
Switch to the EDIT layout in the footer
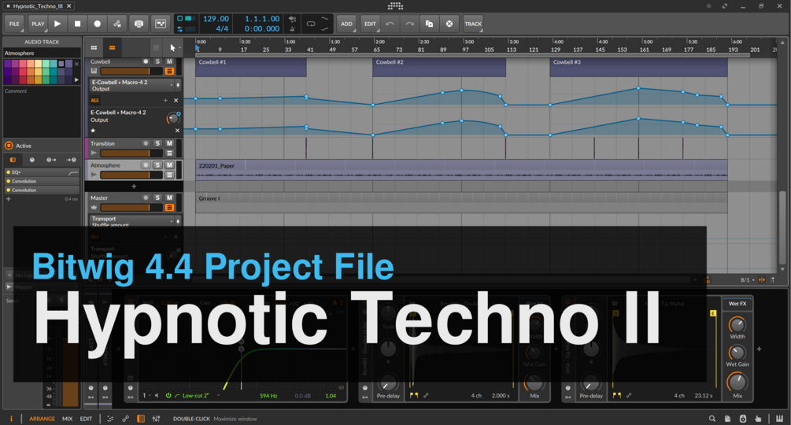point(87,419)
